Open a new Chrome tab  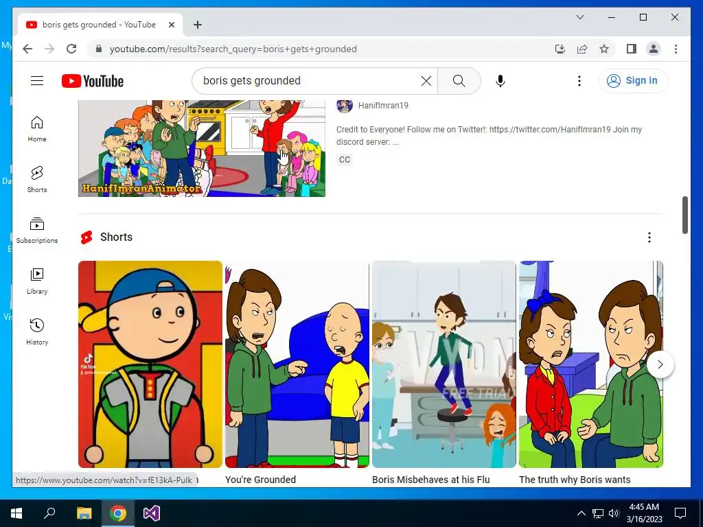198,25
